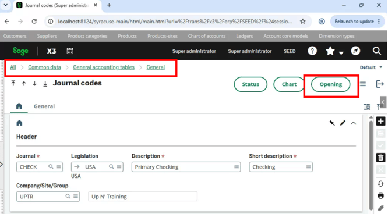The image size is (388, 214).
Task: Click the Up N' Training field
Action: point(143,197)
